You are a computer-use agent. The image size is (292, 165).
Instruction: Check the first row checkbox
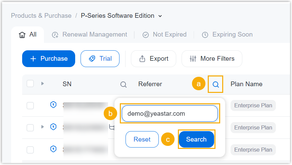click(30, 105)
